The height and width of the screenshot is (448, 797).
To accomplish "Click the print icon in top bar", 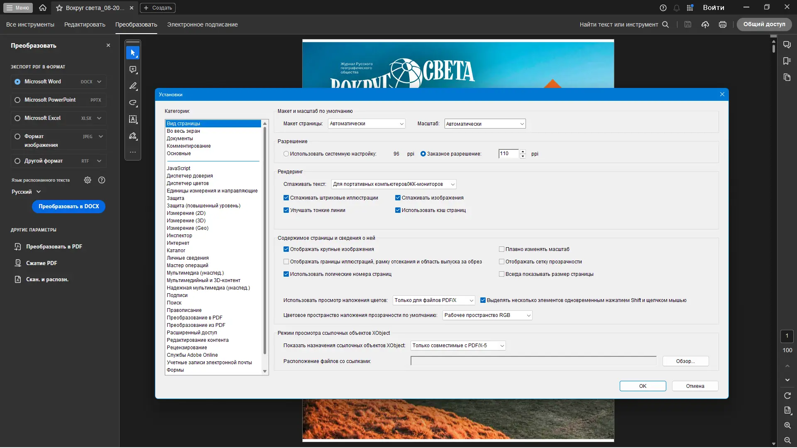I will coord(723,24).
